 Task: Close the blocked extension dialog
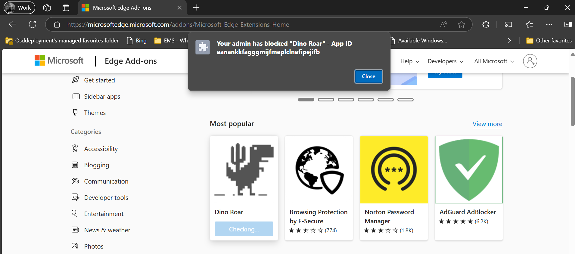(x=368, y=76)
